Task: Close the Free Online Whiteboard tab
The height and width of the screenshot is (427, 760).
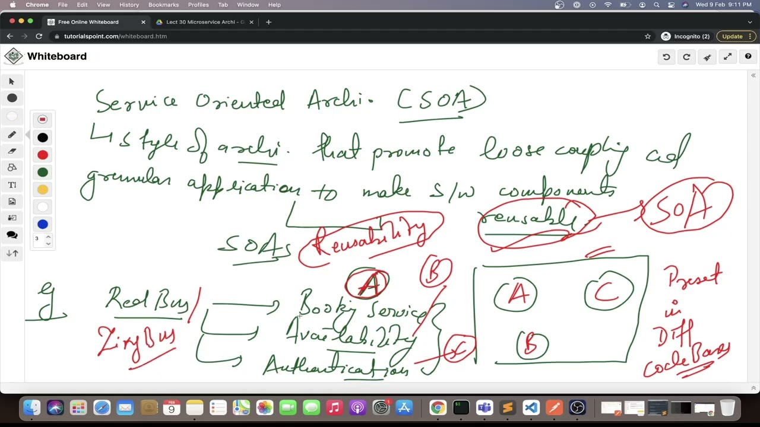Action: click(143, 22)
